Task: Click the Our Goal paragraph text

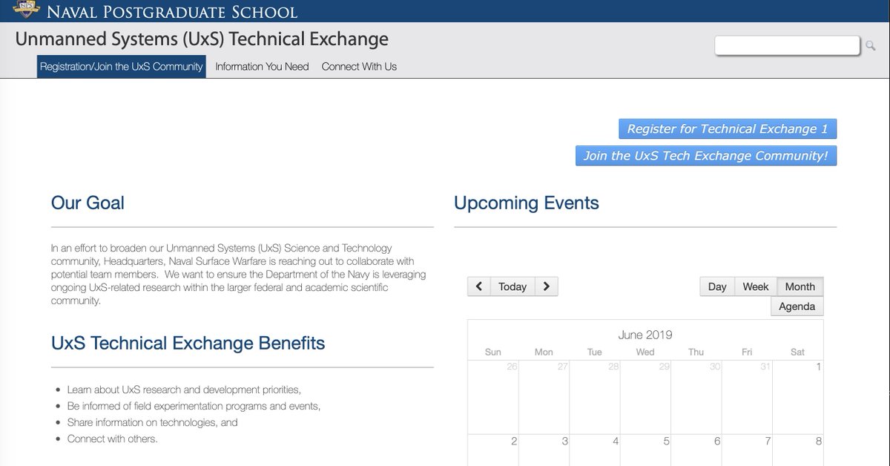Action: pyautogui.click(x=238, y=275)
